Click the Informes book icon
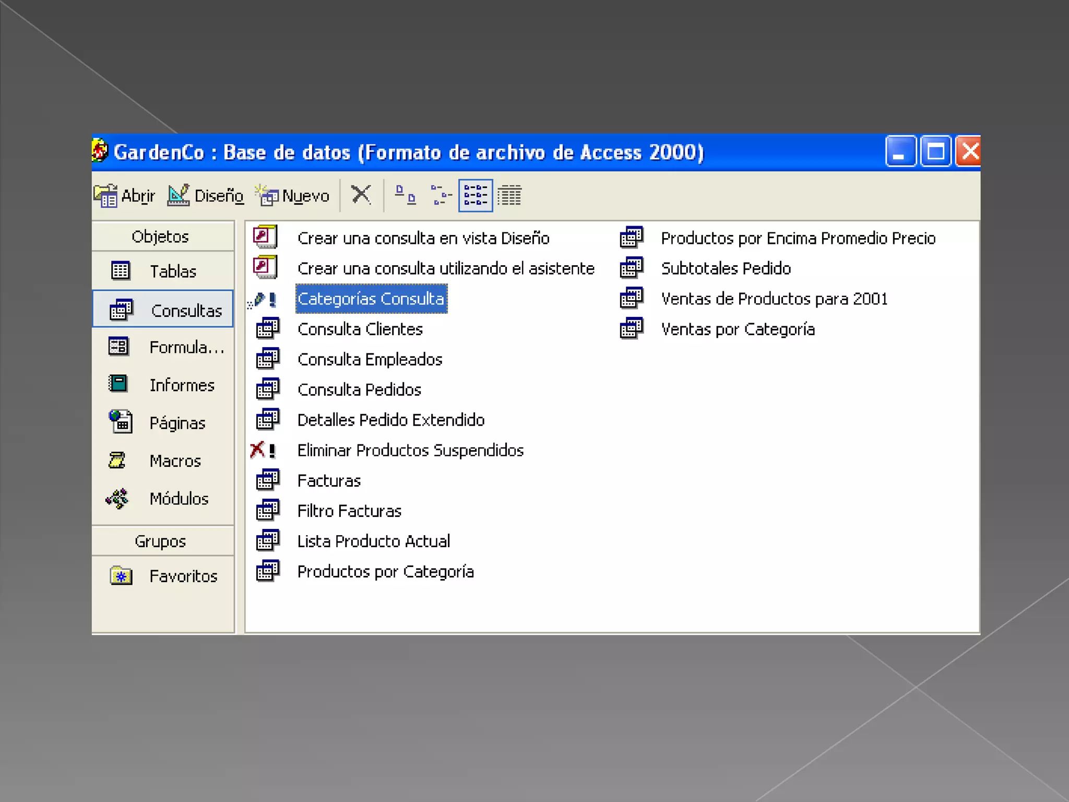This screenshot has height=802, width=1069. click(118, 384)
